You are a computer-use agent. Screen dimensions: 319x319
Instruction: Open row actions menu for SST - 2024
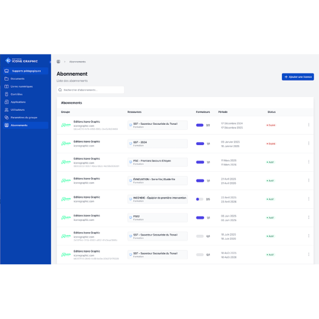308,143
